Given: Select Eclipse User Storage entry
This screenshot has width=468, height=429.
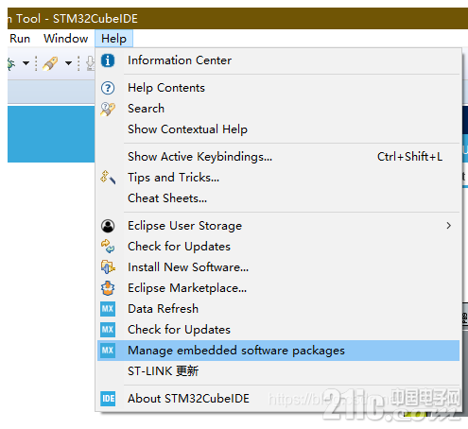Looking at the screenshot, I should [x=278, y=226].
